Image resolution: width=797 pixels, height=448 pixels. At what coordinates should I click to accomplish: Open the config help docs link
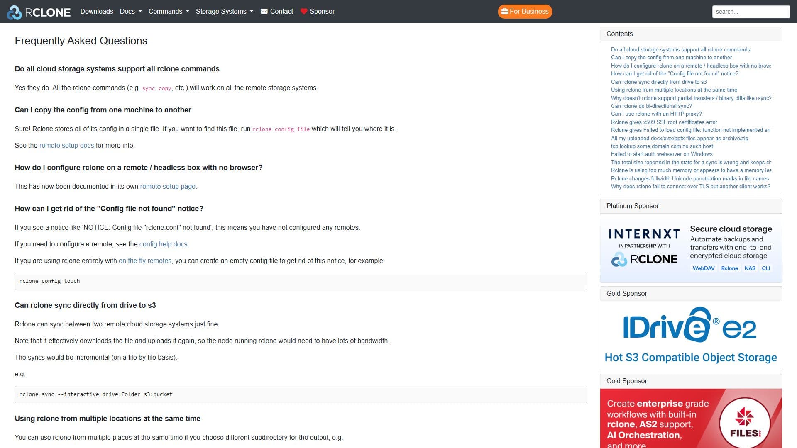pos(164,244)
